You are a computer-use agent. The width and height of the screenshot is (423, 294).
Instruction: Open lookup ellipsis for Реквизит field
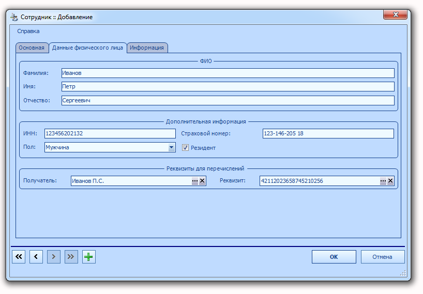click(x=383, y=181)
